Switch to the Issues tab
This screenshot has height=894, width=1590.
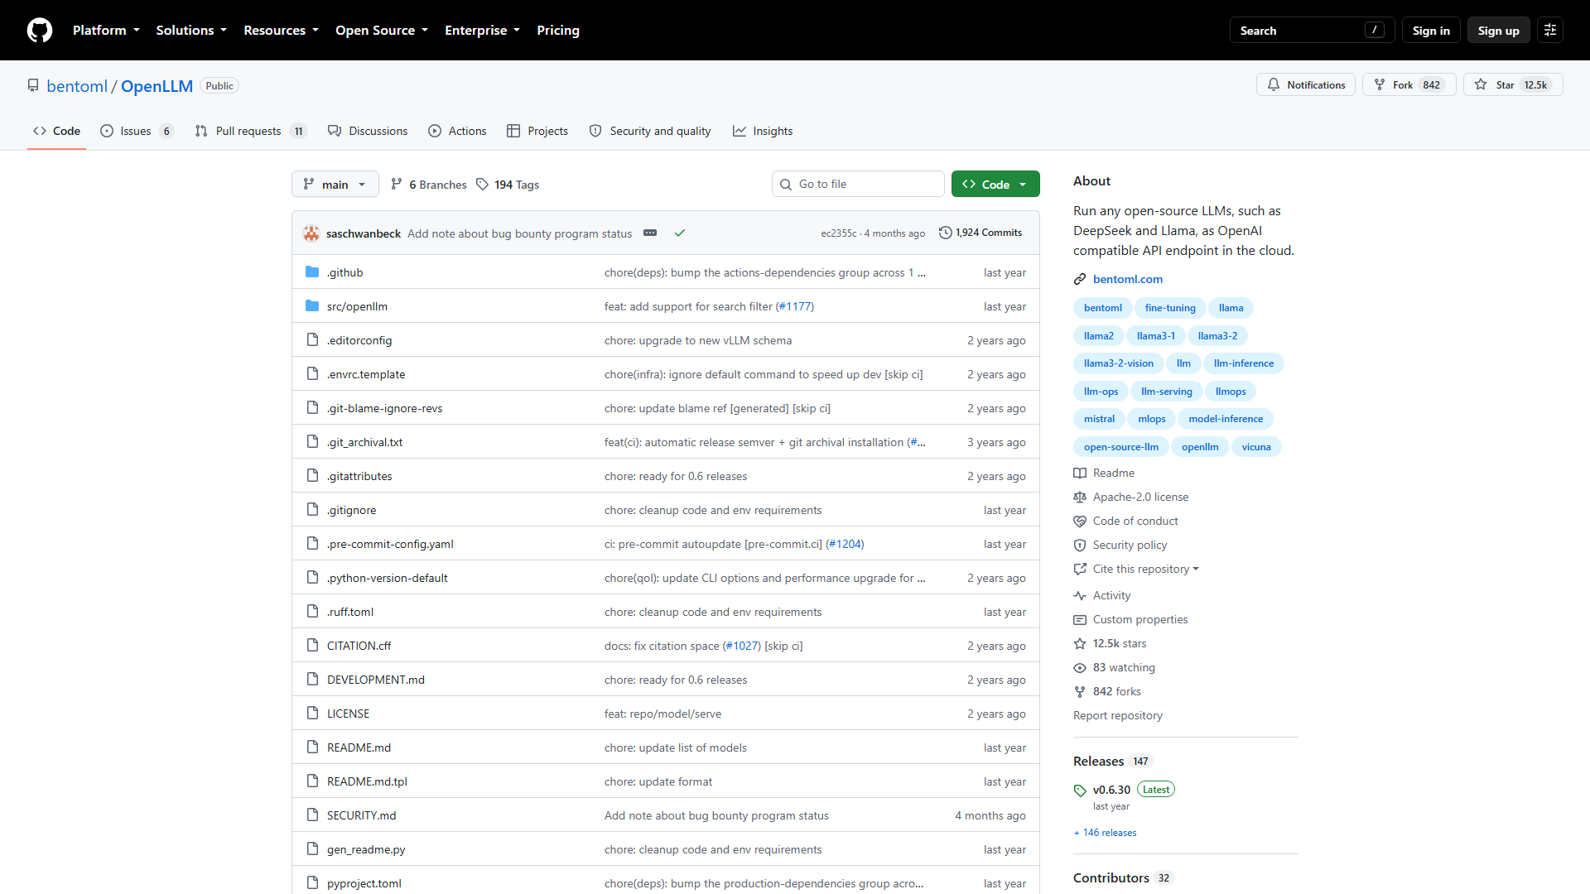(137, 132)
